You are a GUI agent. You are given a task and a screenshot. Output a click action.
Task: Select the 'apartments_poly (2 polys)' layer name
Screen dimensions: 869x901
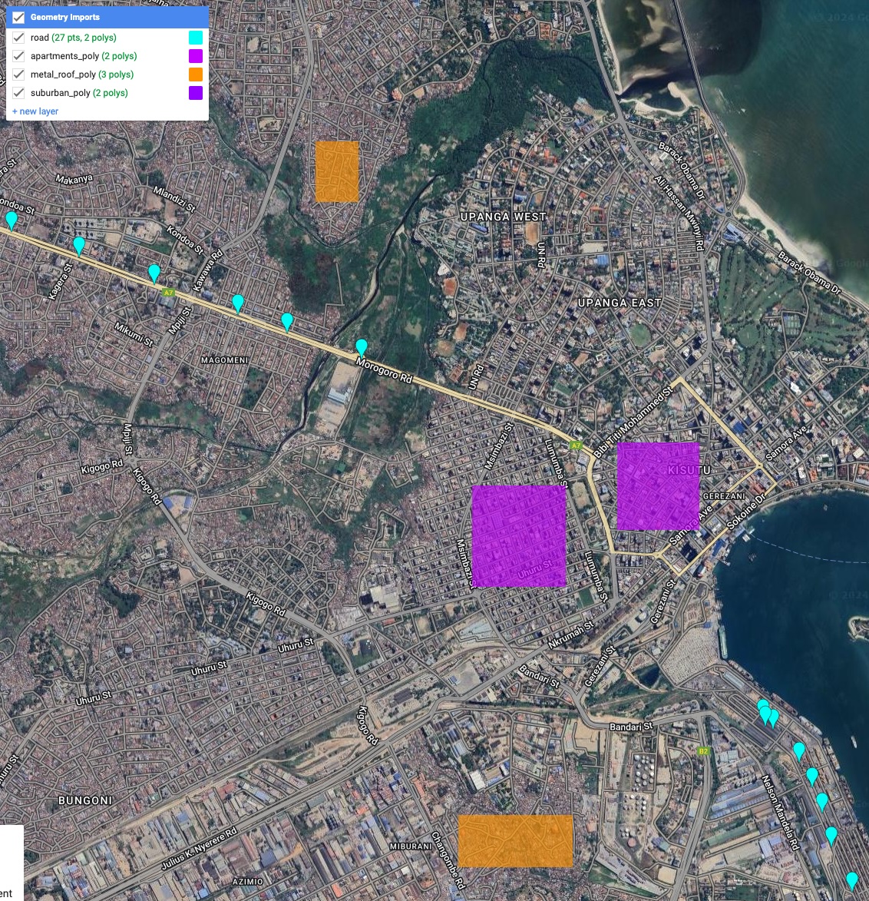[84, 56]
